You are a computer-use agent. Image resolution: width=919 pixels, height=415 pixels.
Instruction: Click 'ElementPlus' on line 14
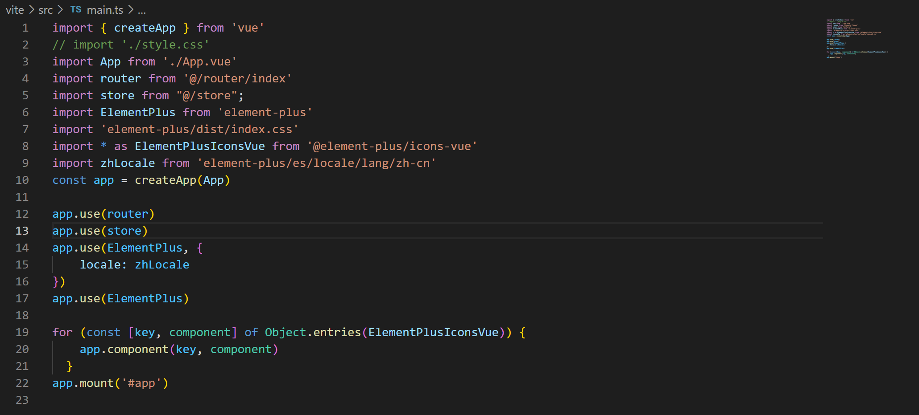click(x=145, y=248)
